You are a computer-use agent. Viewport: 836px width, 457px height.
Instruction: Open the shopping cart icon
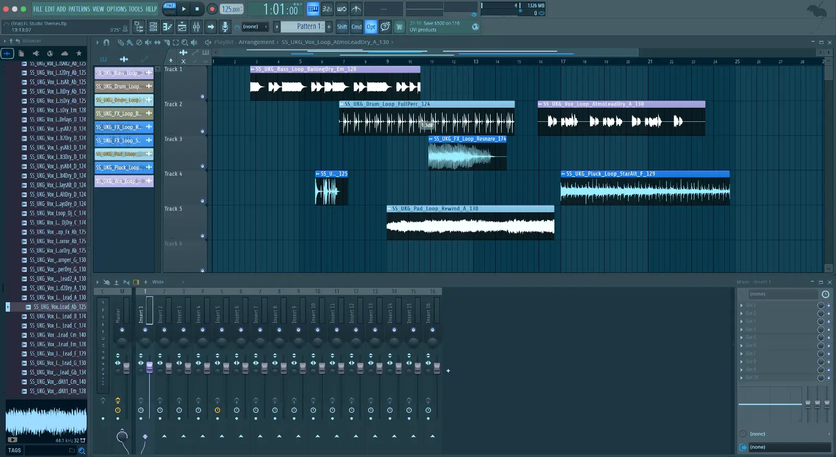coord(399,27)
